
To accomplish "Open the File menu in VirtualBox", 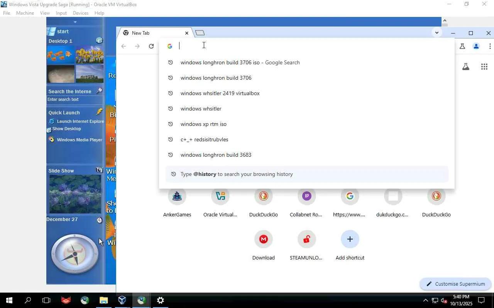I will point(7,13).
